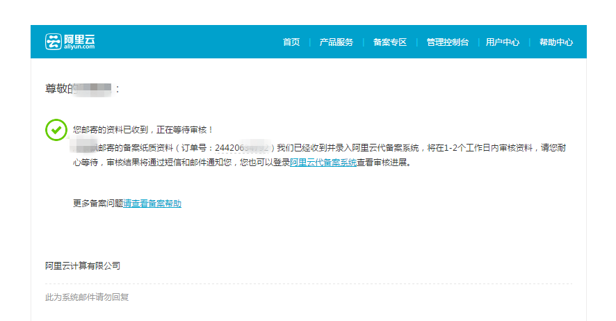Viewport: 616px width, 321px height.
Task: Click the 尊敬的 greeting line
Action: [82, 89]
